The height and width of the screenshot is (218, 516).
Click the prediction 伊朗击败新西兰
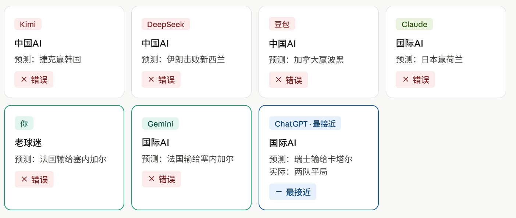196,59
